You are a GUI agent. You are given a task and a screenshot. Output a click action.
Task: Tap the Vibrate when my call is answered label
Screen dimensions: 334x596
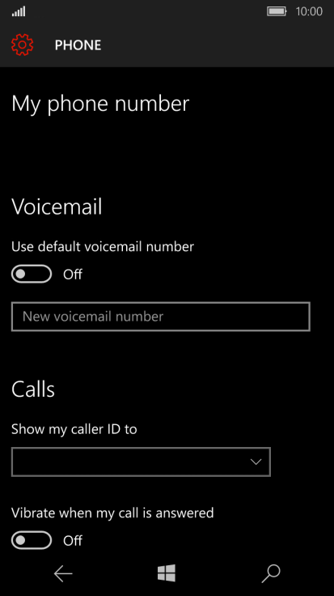112,513
